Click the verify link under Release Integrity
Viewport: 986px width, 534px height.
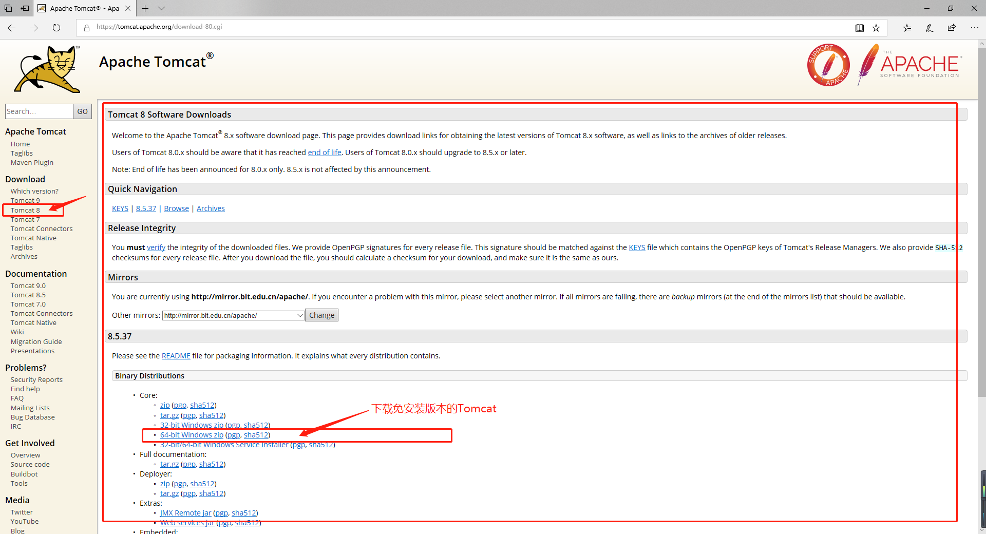tap(156, 247)
